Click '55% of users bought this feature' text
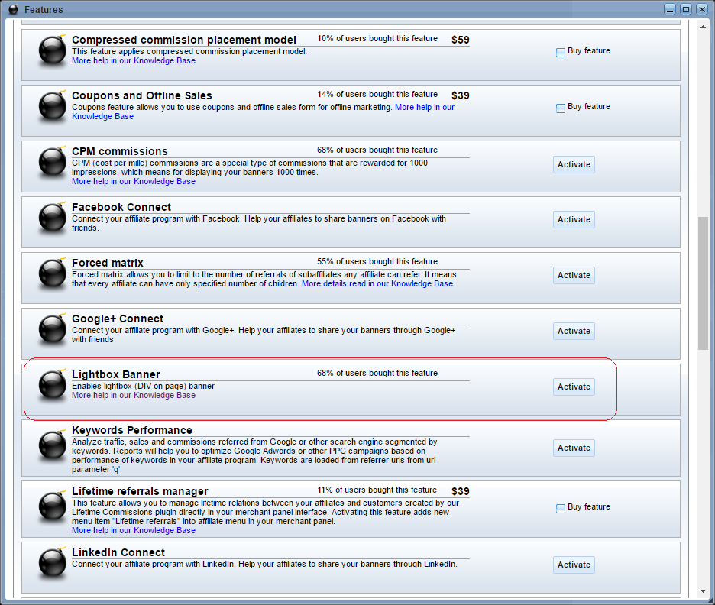The height and width of the screenshot is (605, 715). point(377,261)
